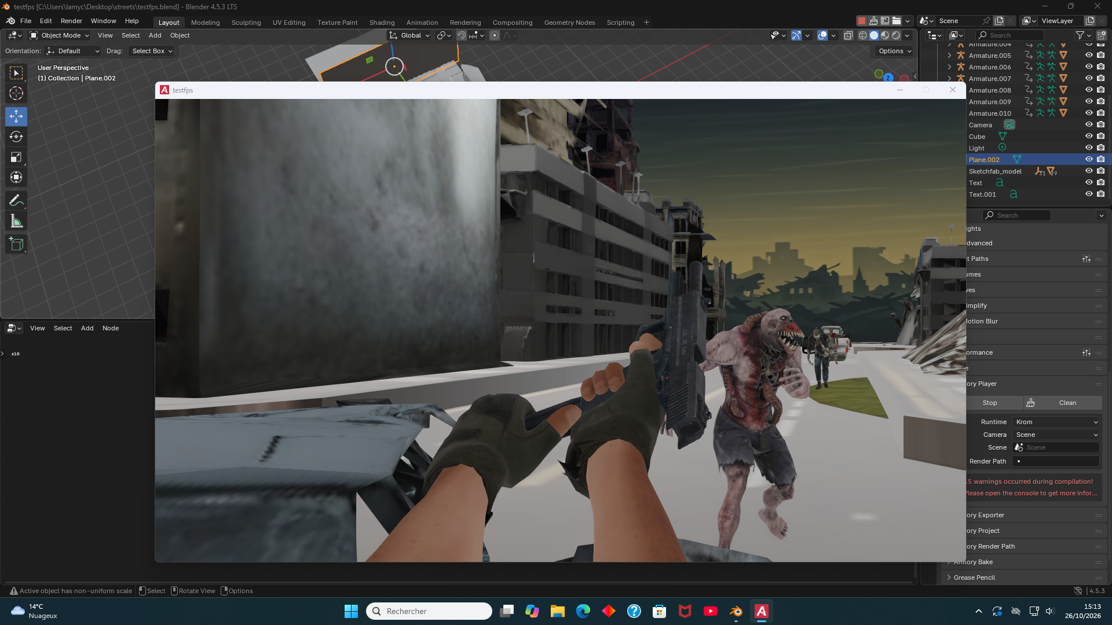Open the Add menu in viewport header

point(155,35)
